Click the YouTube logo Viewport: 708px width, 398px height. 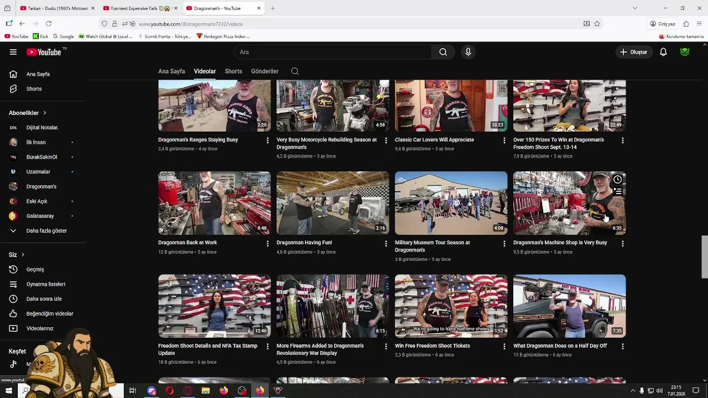pos(44,52)
